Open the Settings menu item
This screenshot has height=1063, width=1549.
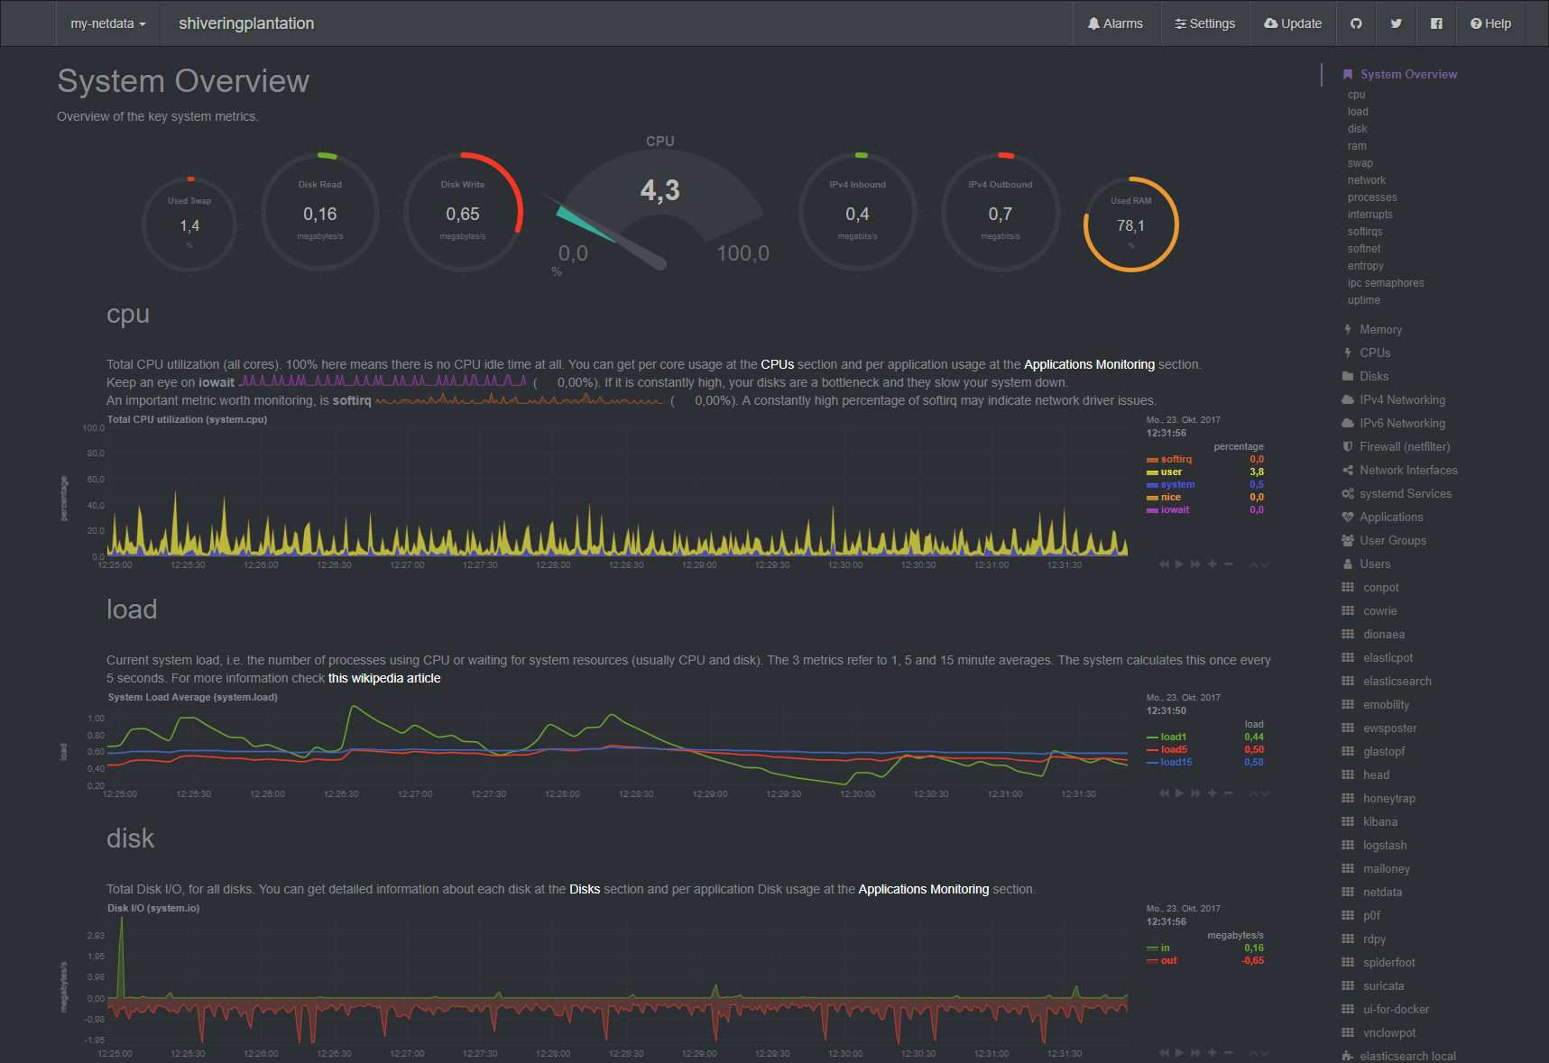[x=1204, y=23]
